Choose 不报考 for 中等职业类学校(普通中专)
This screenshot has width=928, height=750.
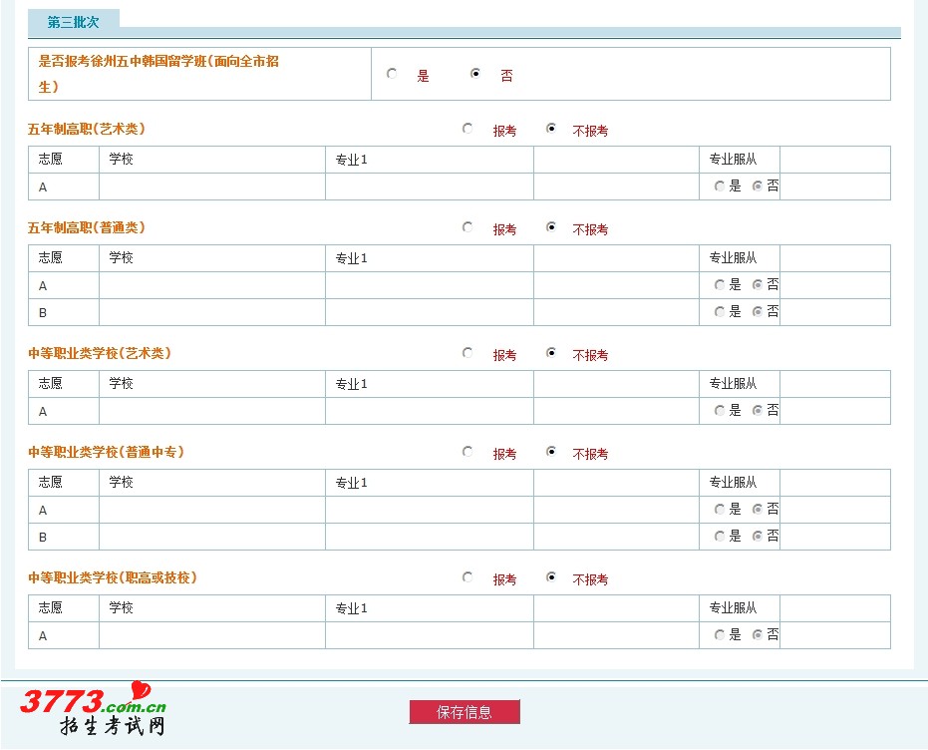[551, 452]
